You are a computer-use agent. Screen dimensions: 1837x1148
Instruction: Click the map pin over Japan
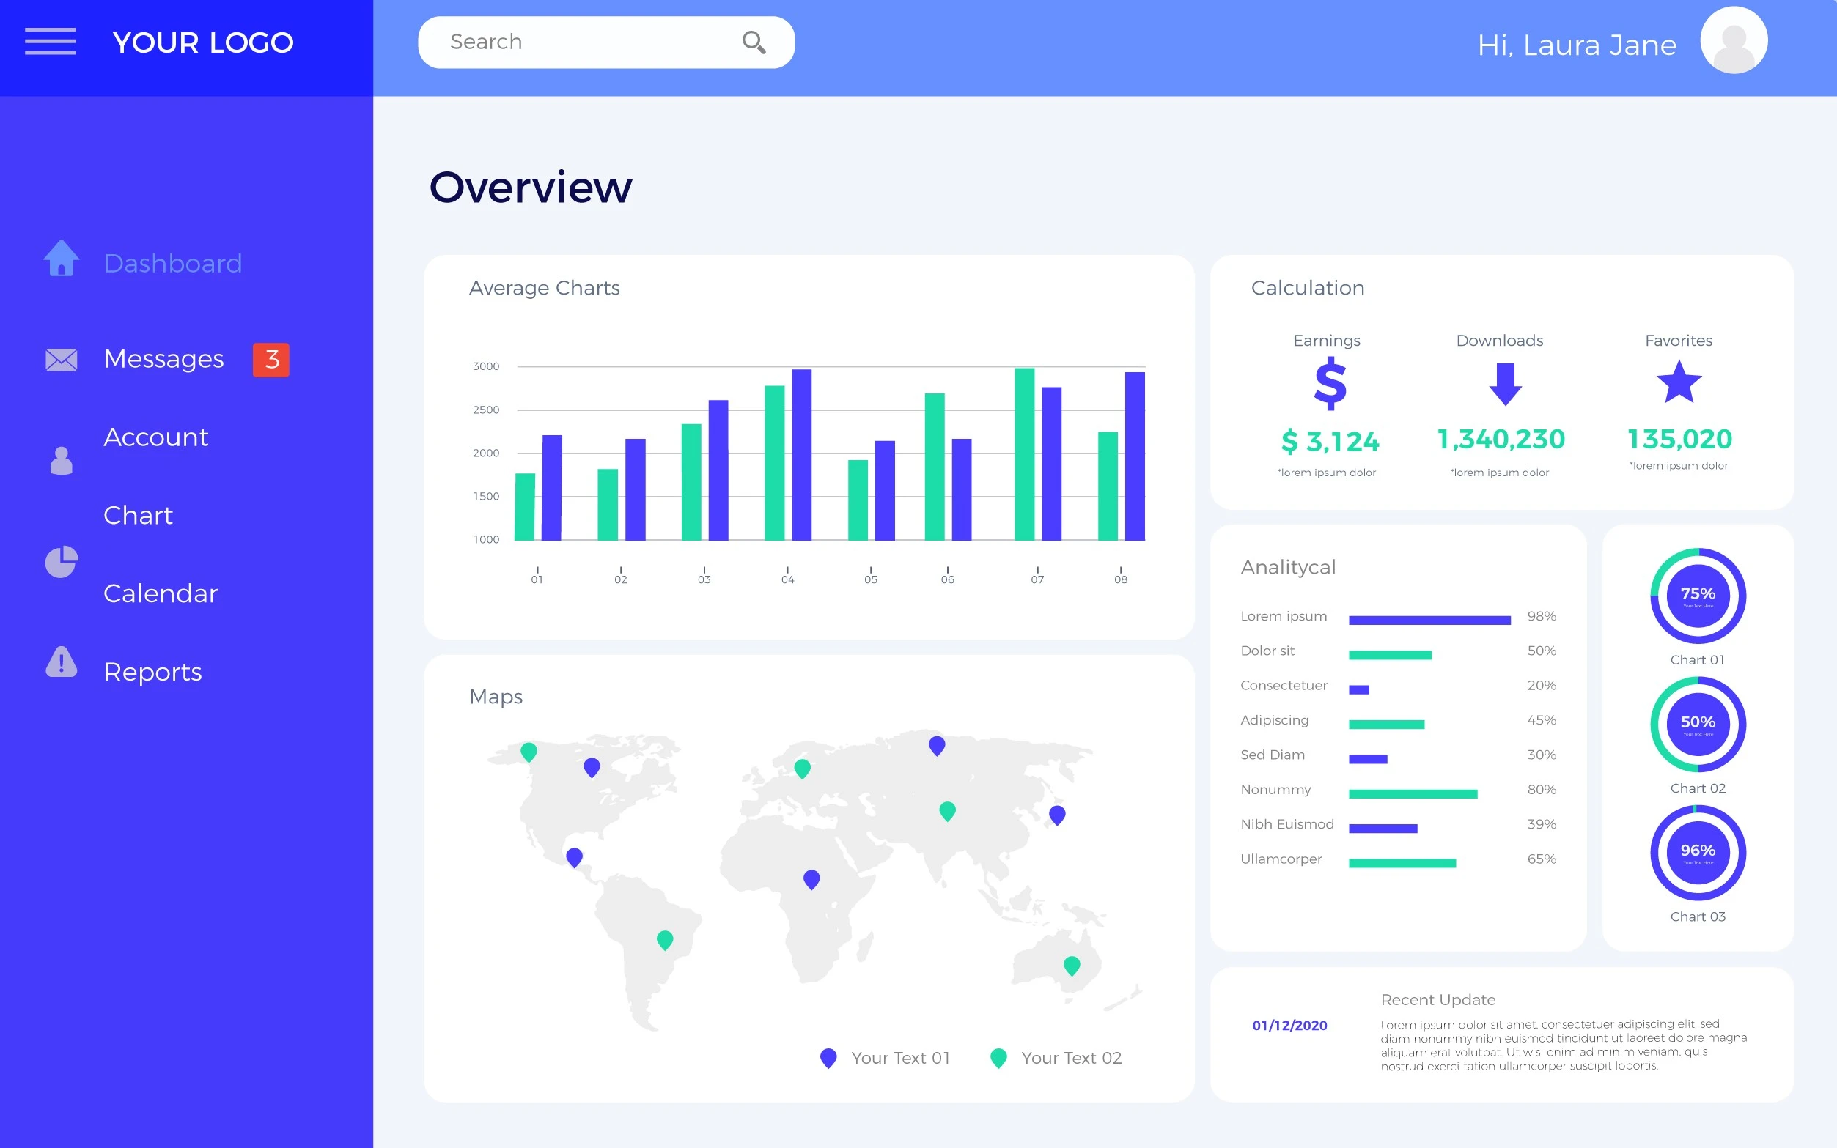coord(1057,815)
